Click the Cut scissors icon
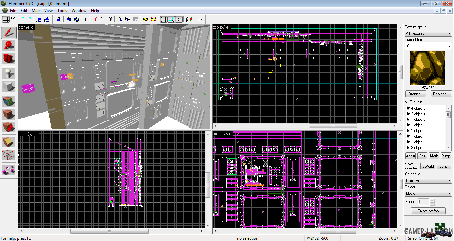This screenshot has width=454, height=241. click(120, 19)
